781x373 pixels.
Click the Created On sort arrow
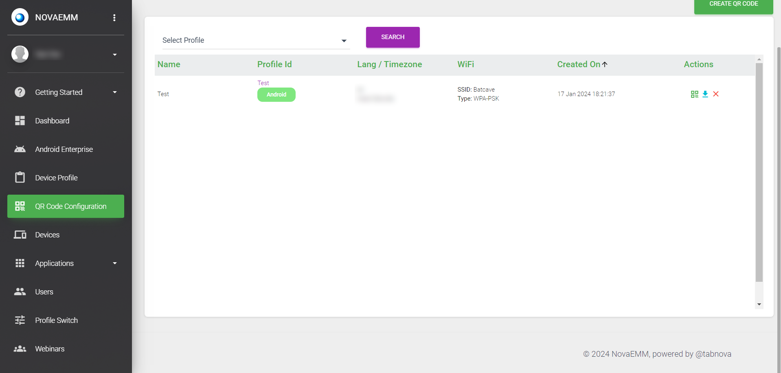tap(605, 64)
